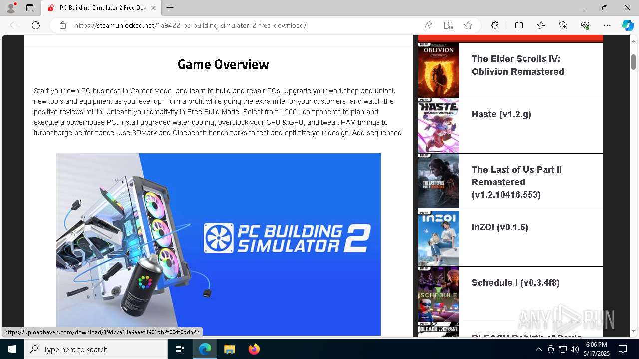Open the clock showing 6:06 PM
Viewport: 639px width, 359px height.
(x=597, y=349)
